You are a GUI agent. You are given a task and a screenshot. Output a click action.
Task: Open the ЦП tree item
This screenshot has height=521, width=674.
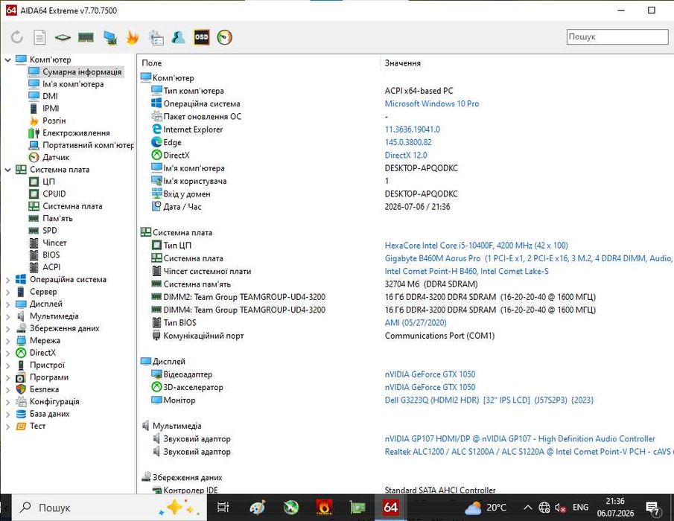(x=48, y=182)
